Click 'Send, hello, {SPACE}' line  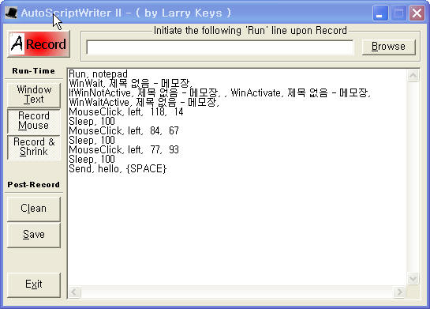click(118, 168)
